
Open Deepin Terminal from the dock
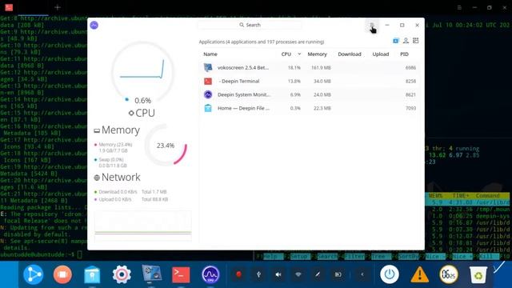[x=181, y=274]
